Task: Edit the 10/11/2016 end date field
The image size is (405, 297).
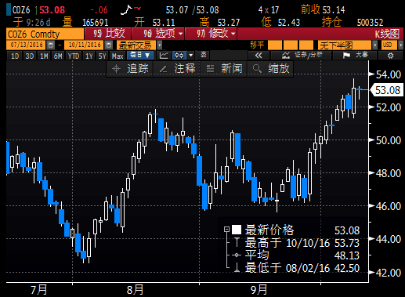Action: [x=85, y=45]
